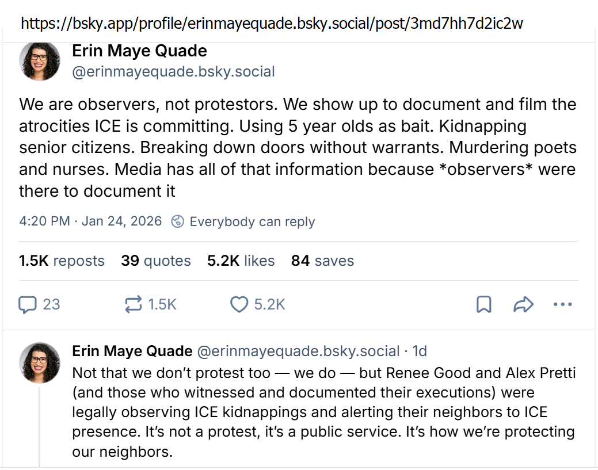The height and width of the screenshot is (470, 598).
Task: Open Erin Maye Quade's main post avatar
Action: click(40, 61)
